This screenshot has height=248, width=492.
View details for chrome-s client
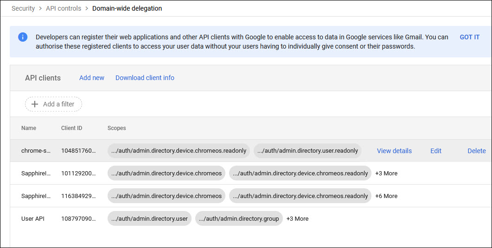(394, 151)
